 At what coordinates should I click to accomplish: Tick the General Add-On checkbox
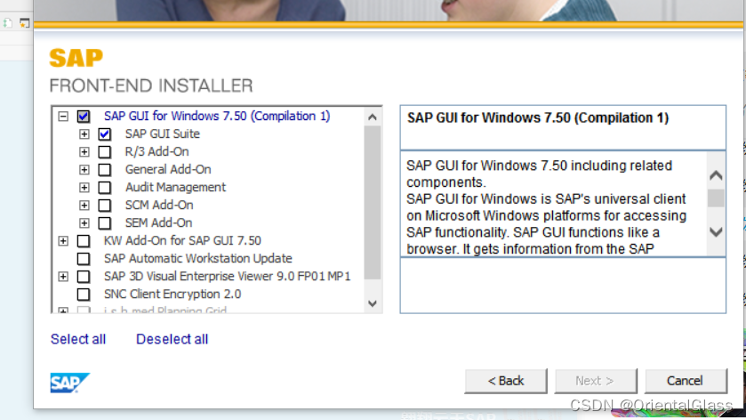pyautogui.click(x=105, y=170)
